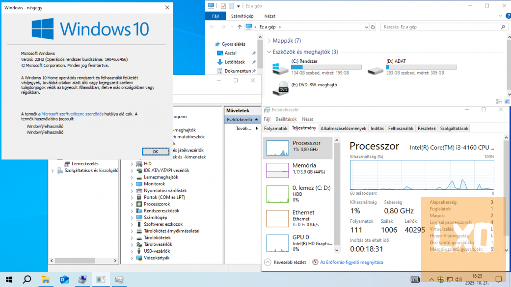The image size is (511, 287).
Task: Open 'Az Erőforrás-figyelő megnyitása' link
Action: (349, 262)
